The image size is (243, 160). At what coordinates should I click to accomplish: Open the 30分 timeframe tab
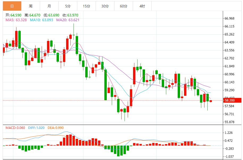105,6
